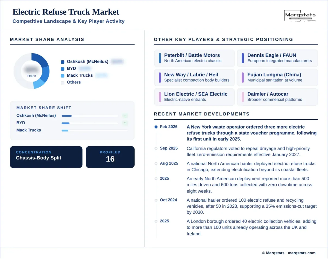Select the BYD blue legend swatch
Screen dimensions: 328x259
63,69
